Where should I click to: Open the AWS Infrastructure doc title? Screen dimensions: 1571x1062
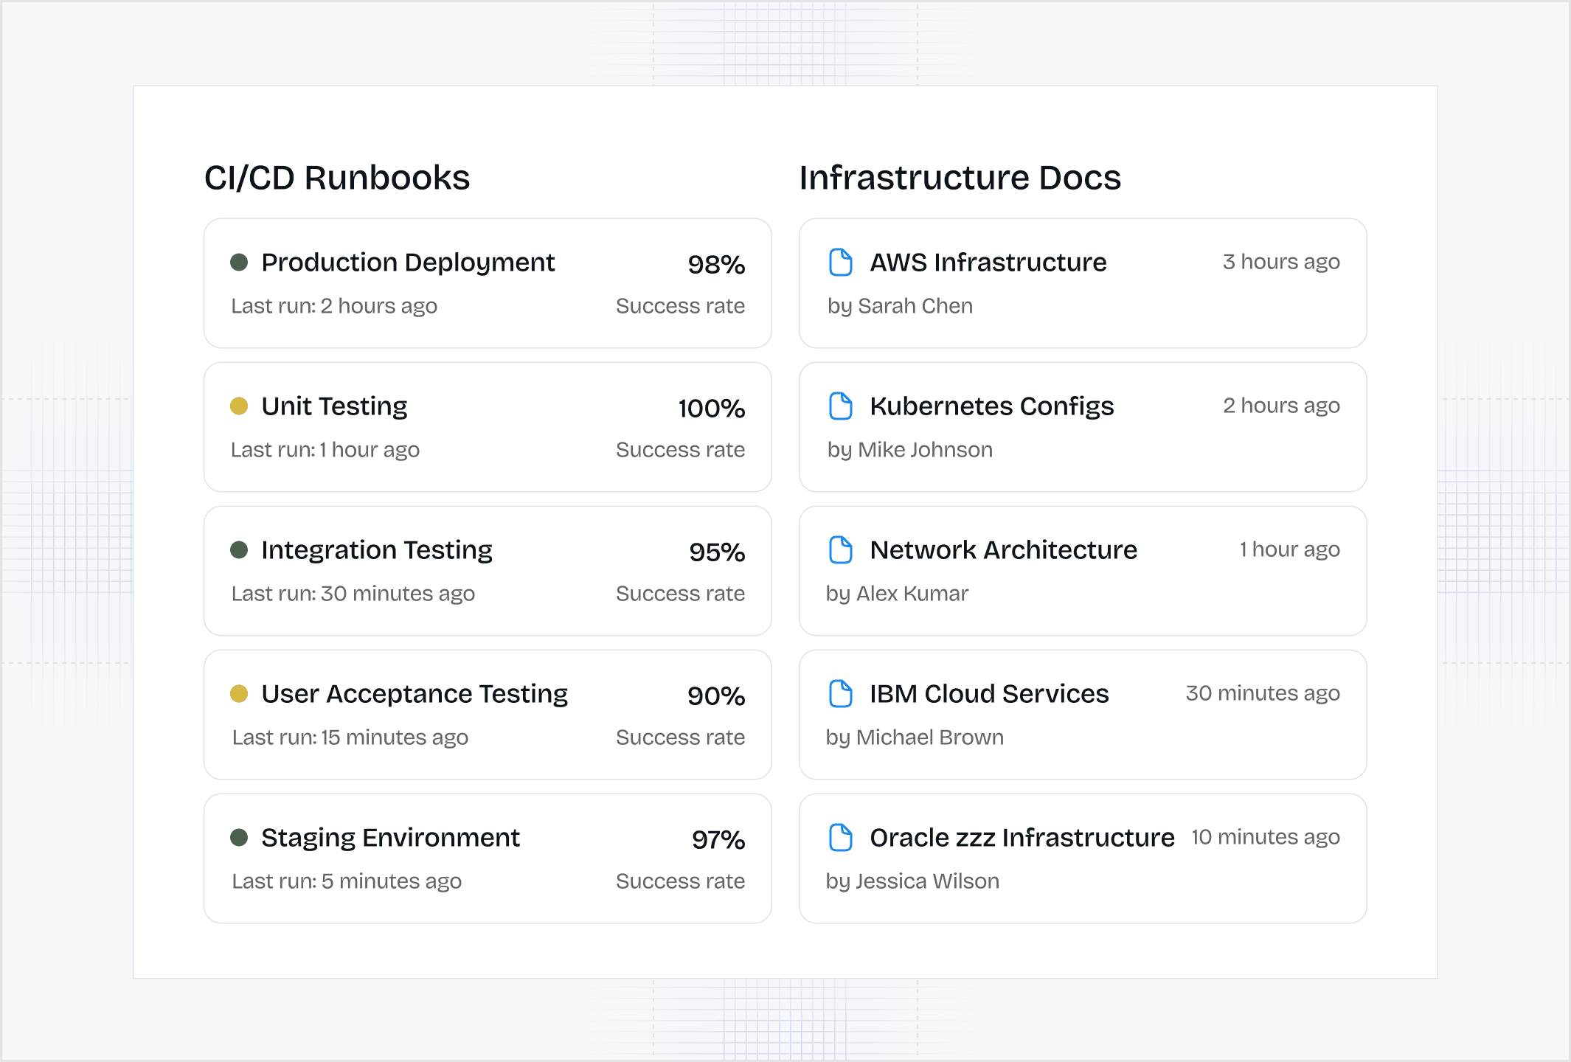pyautogui.click(x=988, y=263)
